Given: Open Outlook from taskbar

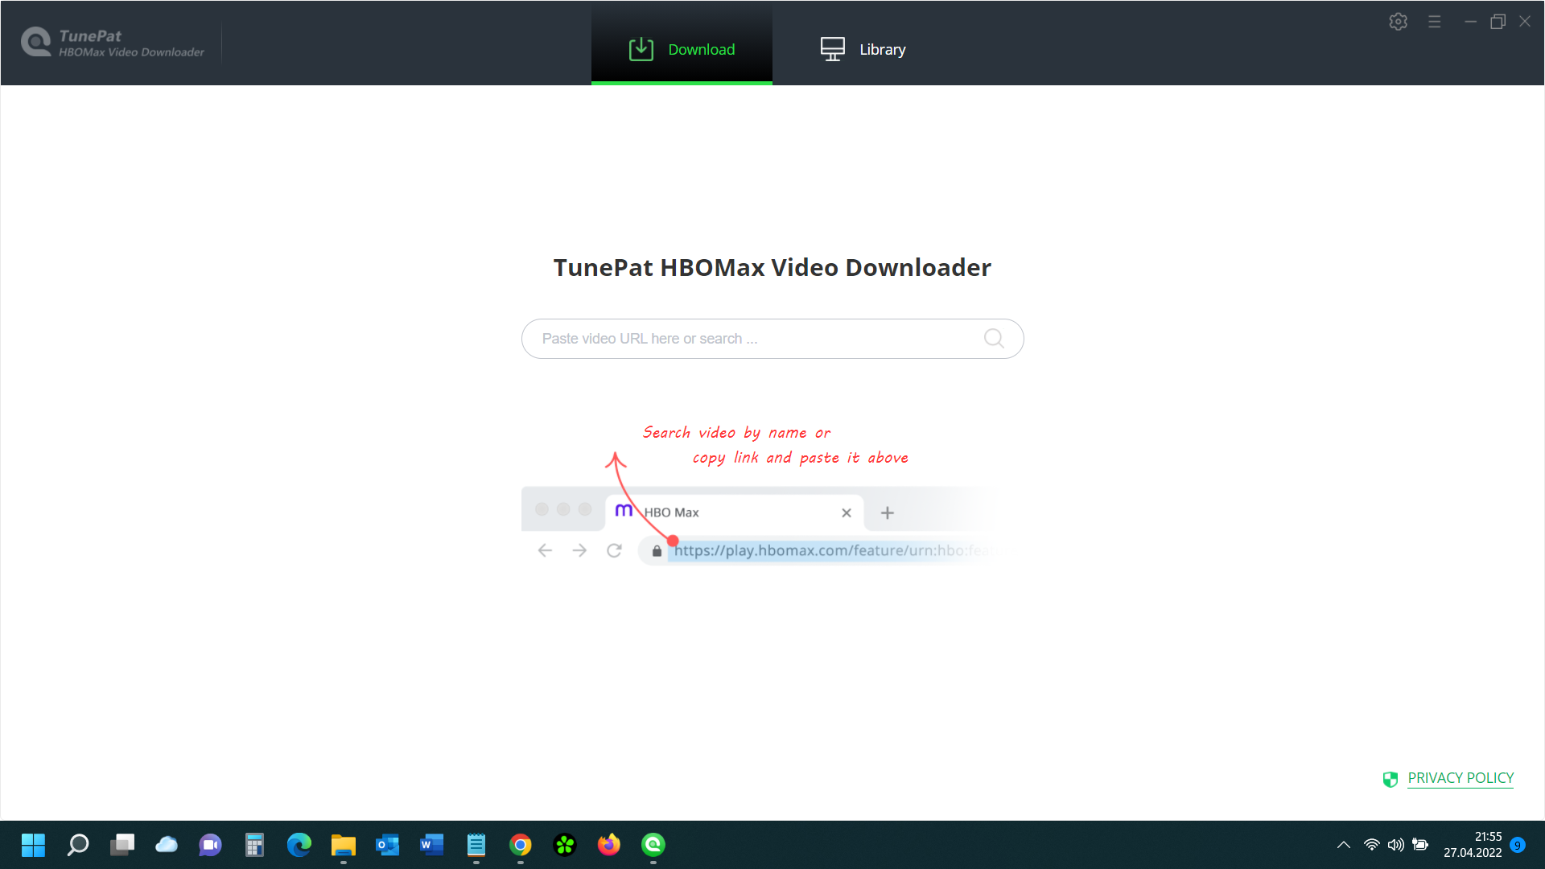Looking at the screenshot, I should click(388, 845).
